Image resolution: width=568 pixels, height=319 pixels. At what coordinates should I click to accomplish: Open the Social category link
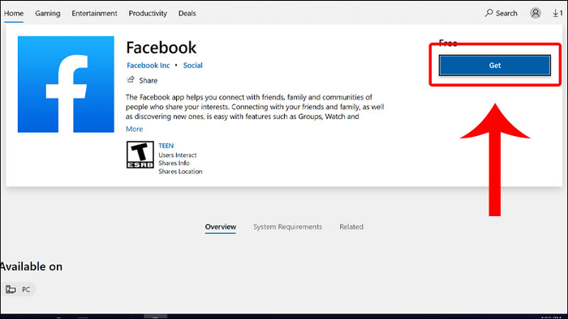point(193,66)
